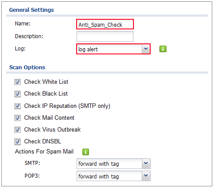Viewport: 218px width, 189px height.
Task: Click the Check DNSBL label text
Action: (43, 141)
